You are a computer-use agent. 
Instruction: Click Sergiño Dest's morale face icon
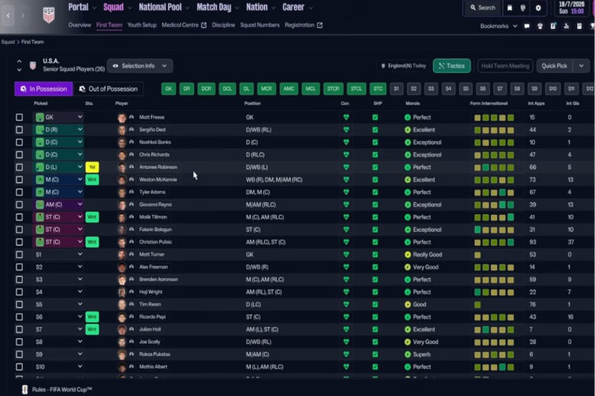click(x=408, y=130)
